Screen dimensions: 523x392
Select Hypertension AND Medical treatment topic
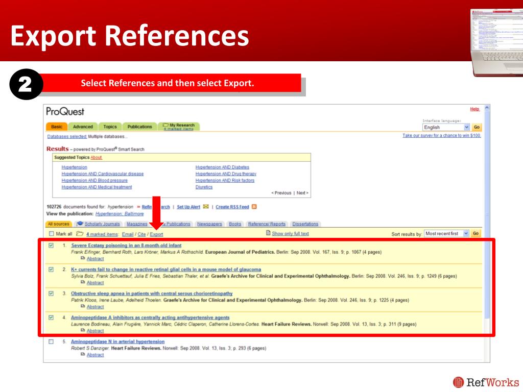click(97, 187)
